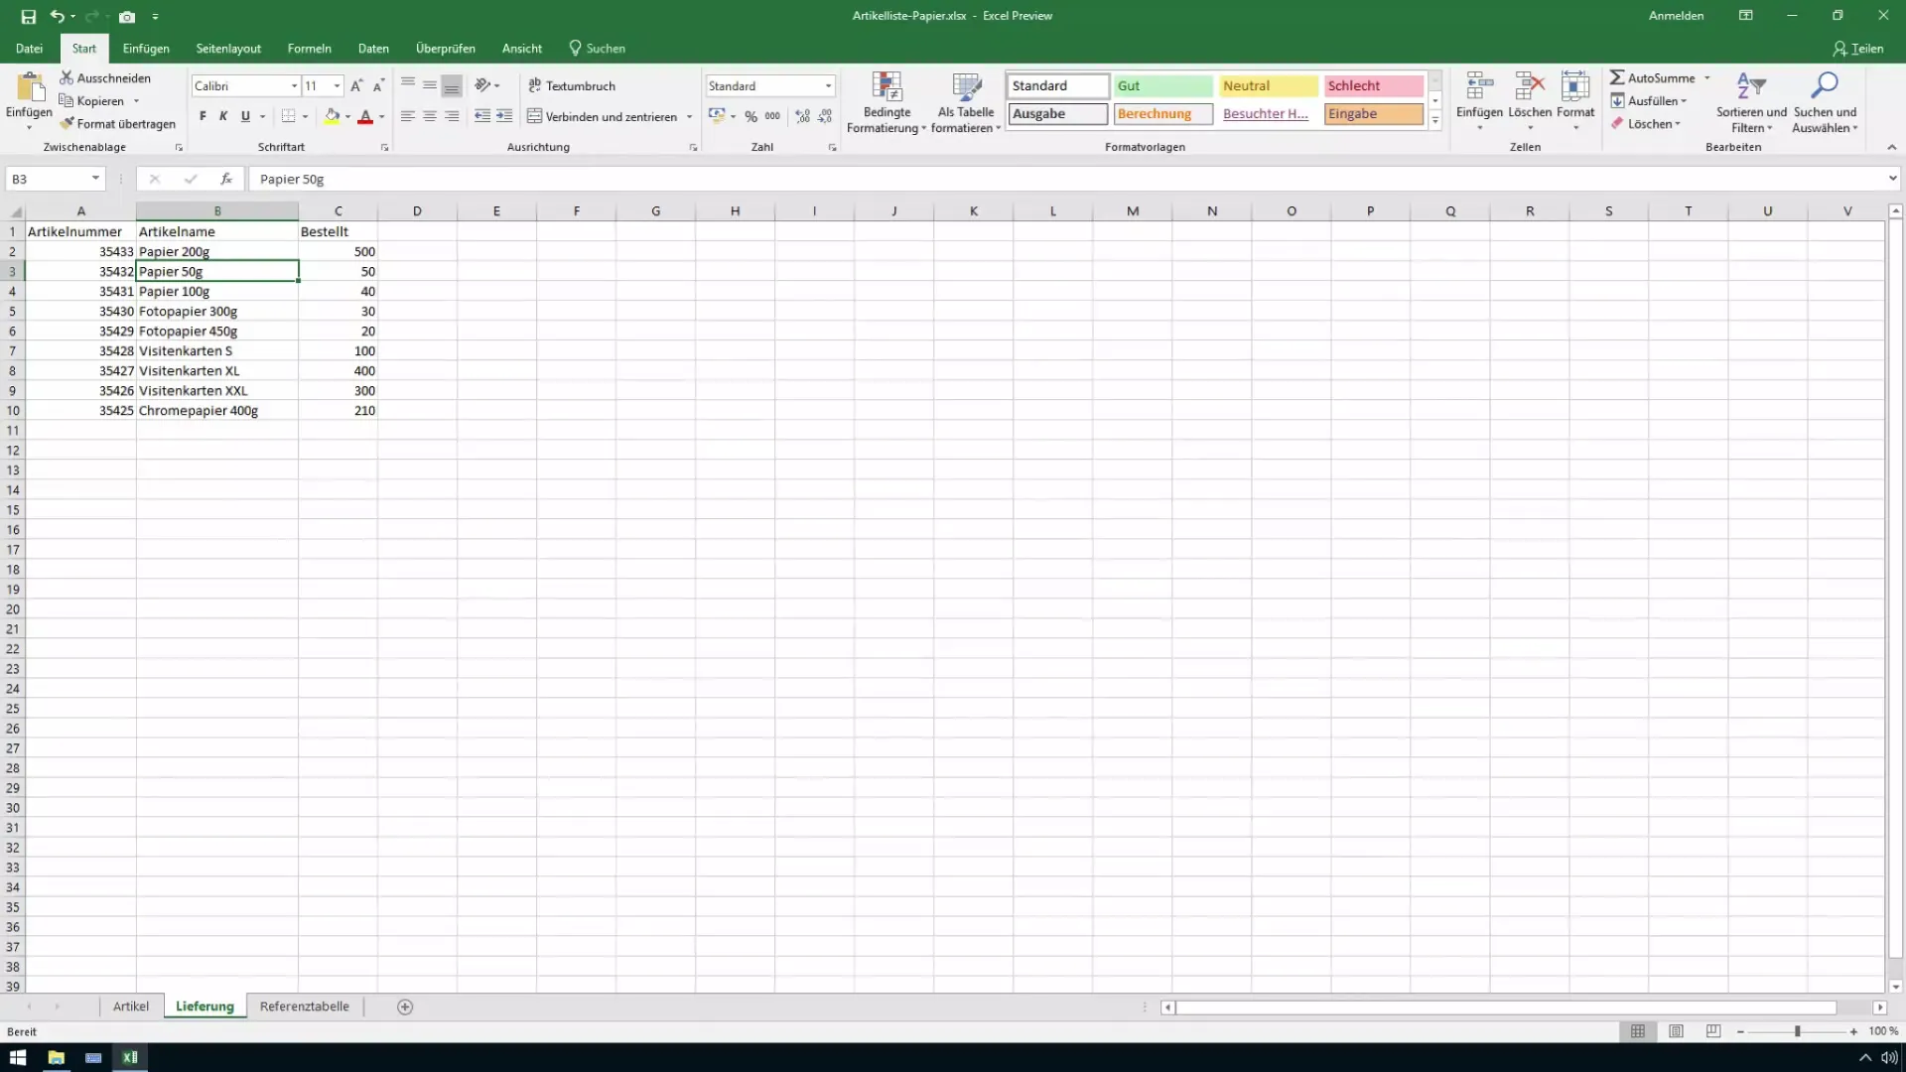Image resolution: width=1906 pixels, height=1072 pixels.
Task: Collapse the ribbon with chevron
Action: 1891,147
